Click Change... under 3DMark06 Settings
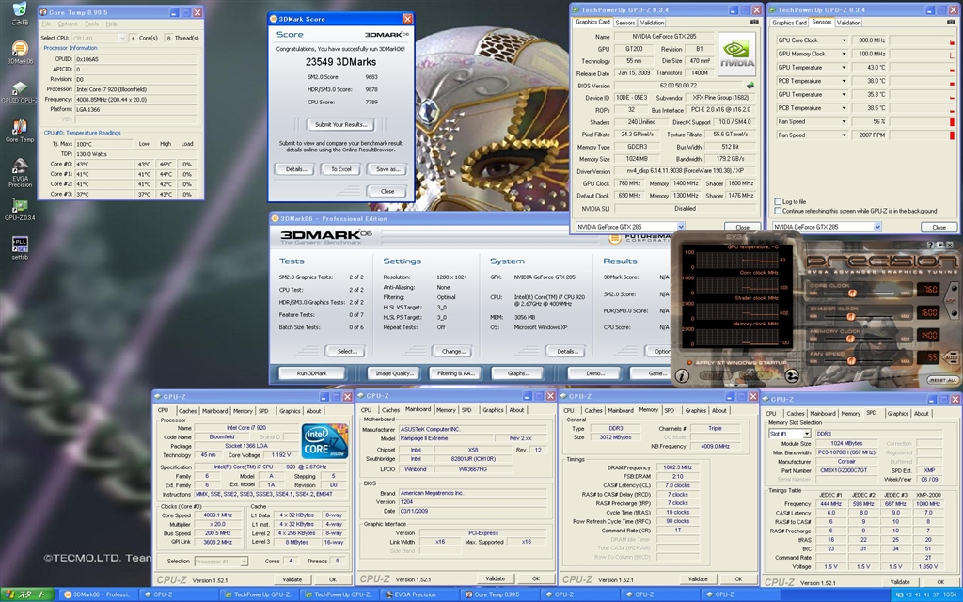Viewport: 963px width, 602px height. (x=453, y=352)
